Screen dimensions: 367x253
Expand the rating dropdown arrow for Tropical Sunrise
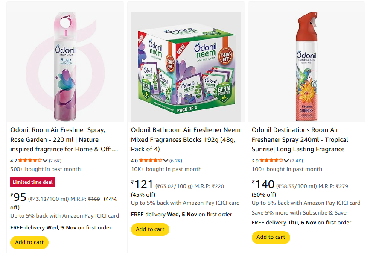coord(287,161)
